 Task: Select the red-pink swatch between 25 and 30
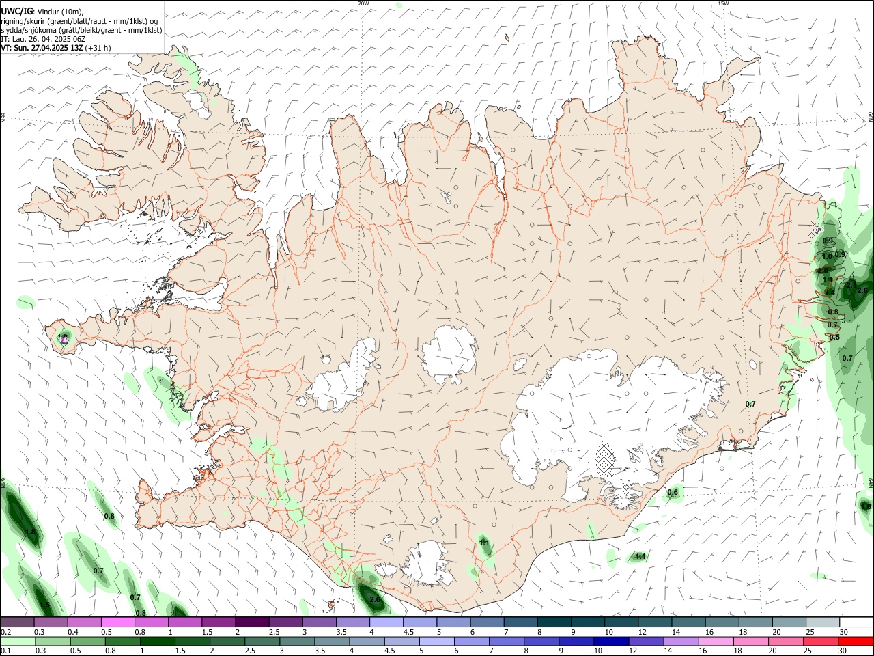819,641
